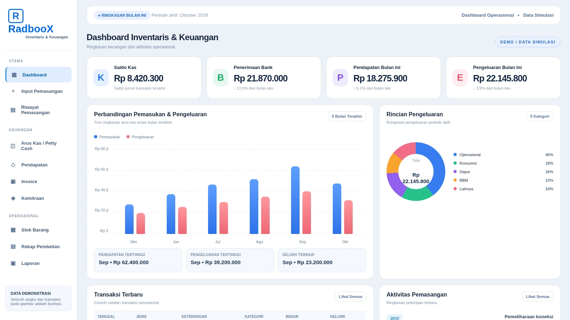Open the Invoice menu entry
This screenshot has width=570, height=320.
[38, 181]
